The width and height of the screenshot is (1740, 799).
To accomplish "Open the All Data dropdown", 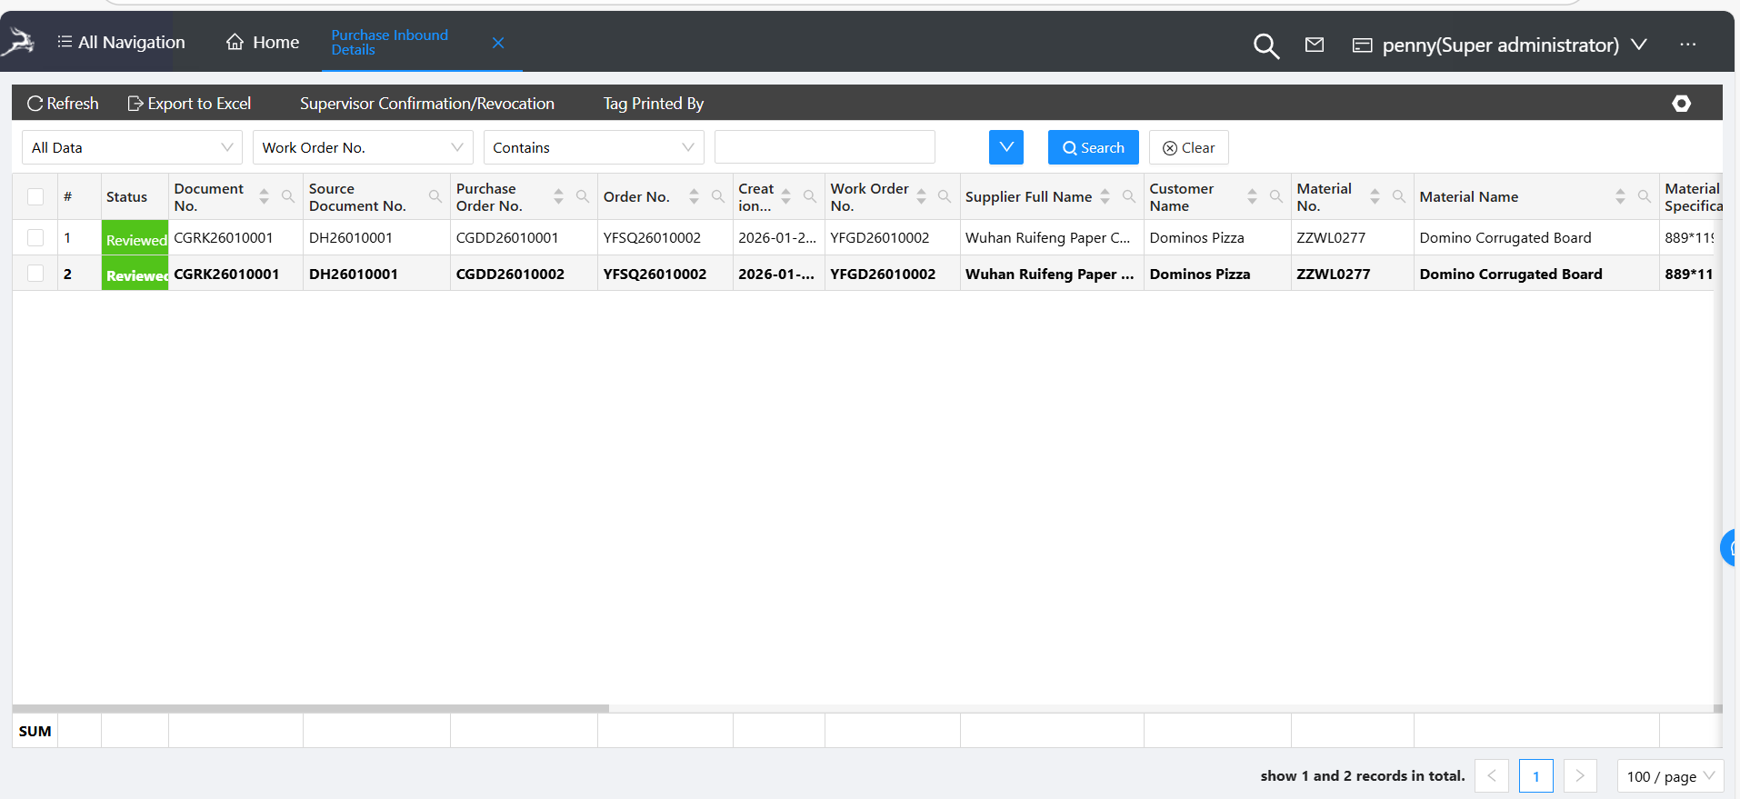I will pos(132,147).
